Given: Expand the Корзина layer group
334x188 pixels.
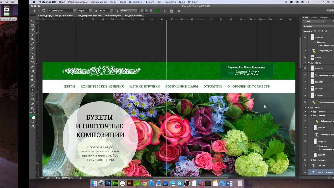Looking at the screenshot, I should pos(312,111).
